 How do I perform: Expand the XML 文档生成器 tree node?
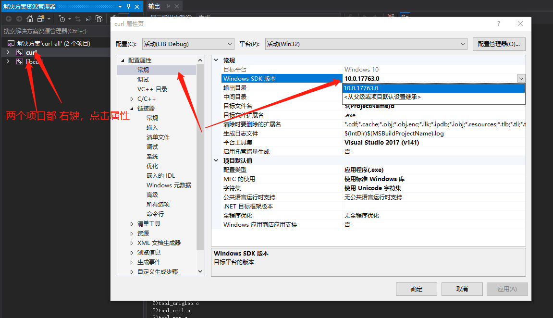[x=132, y=243]
